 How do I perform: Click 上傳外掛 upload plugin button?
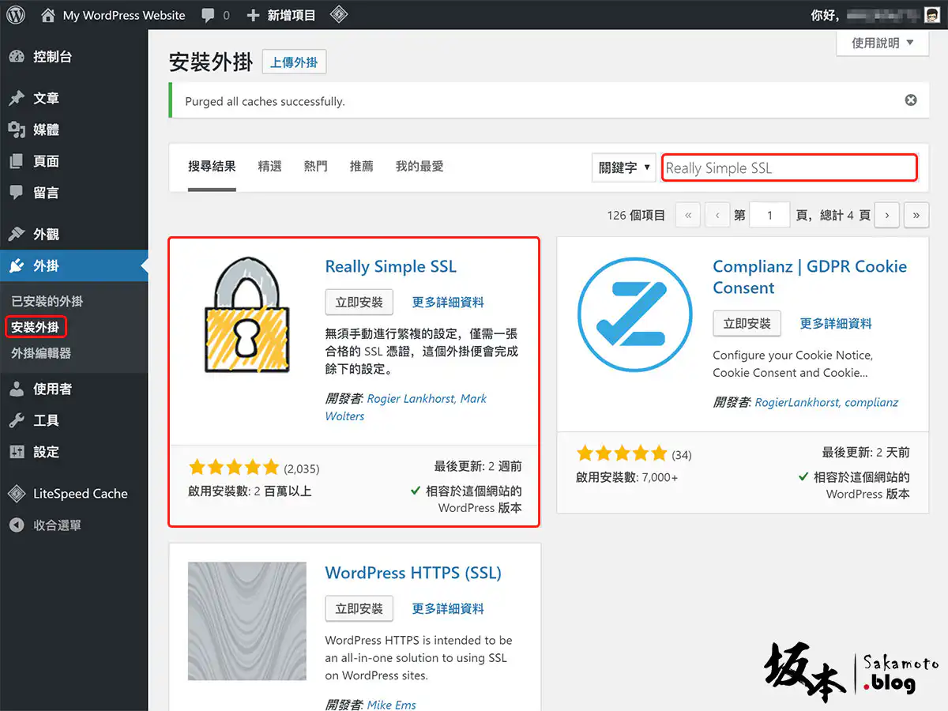[294, 62]
